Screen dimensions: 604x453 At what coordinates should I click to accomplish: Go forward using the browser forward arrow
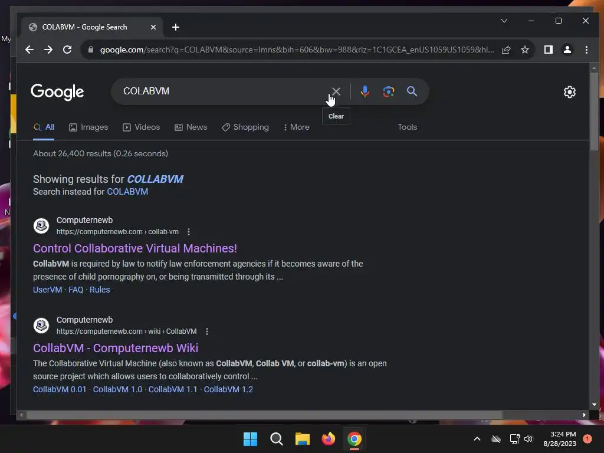pyautogui.click(x=48, y=50)
